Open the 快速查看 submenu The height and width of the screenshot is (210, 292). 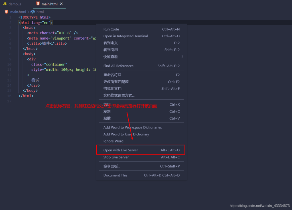pos(141,57)
